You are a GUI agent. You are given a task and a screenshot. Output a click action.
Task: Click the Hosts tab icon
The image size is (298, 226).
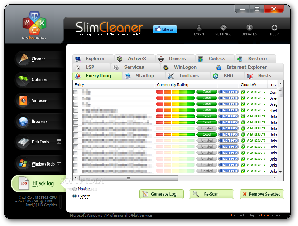250,76
